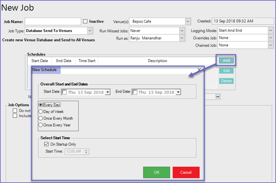Click the Job Name text field
Image resolution: width=276 pixels, height=183 pixels.
(x=53, y=21)
